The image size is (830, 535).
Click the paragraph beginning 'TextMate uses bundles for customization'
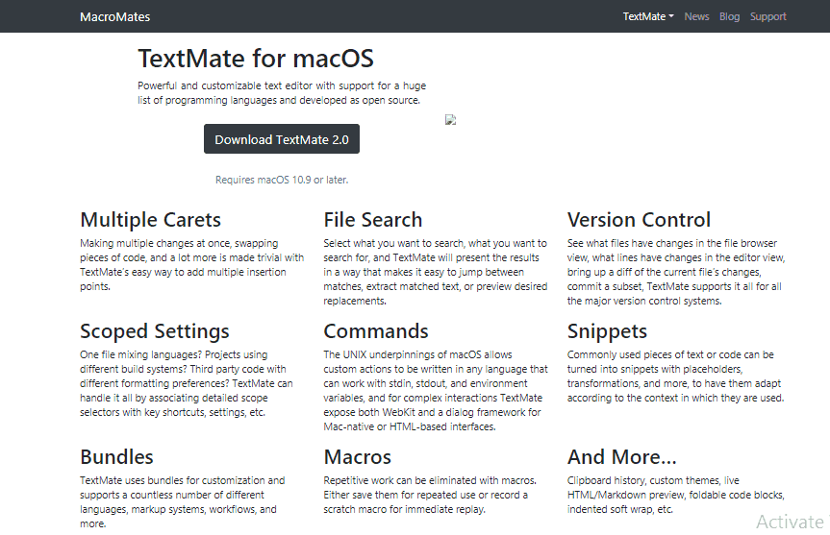pos(183,501)
